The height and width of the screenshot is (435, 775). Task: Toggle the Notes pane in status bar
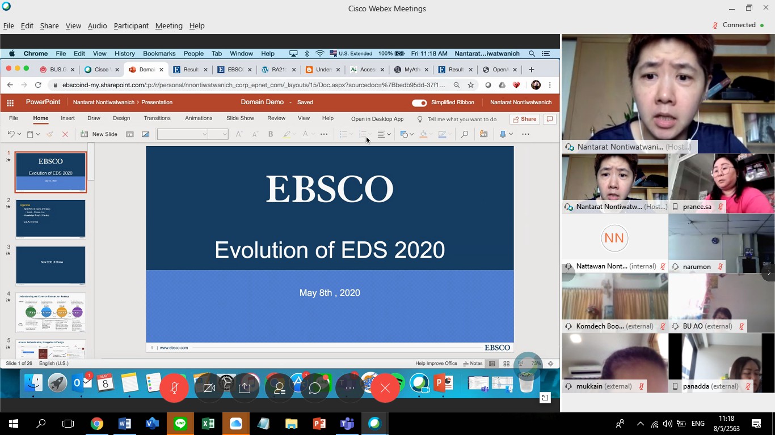point(473,364)
